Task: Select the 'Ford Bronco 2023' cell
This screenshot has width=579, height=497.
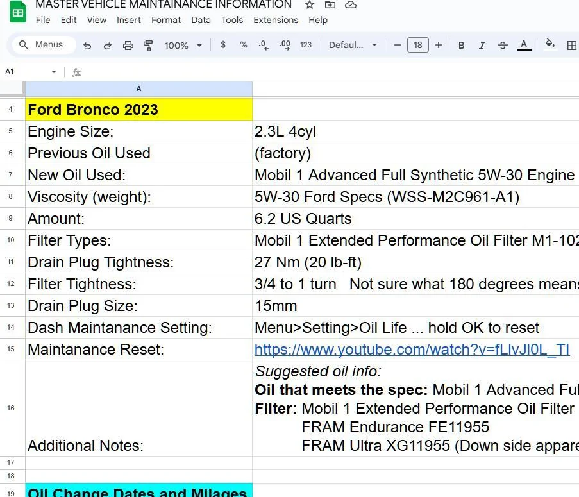Action: [139, 110]
